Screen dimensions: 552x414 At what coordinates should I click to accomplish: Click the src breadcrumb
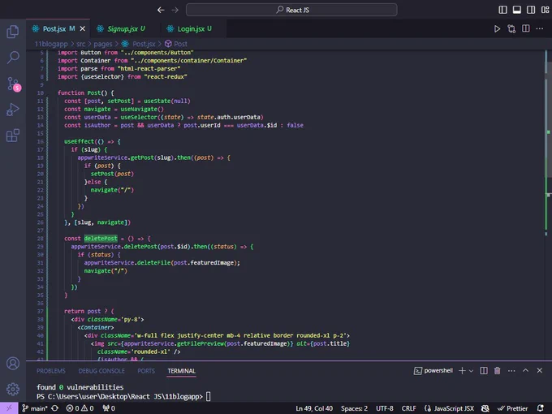[x=81, y=44]
